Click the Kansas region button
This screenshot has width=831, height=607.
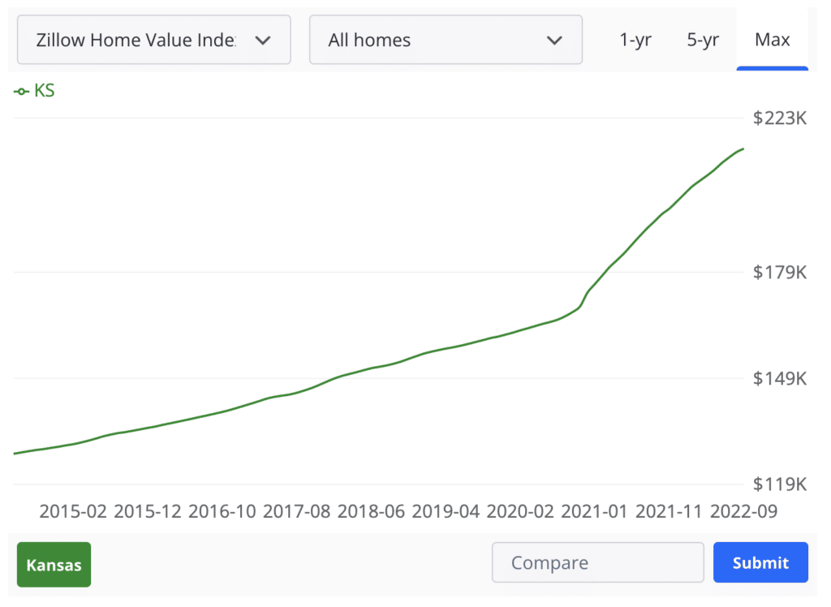click(x=54, y=565)
